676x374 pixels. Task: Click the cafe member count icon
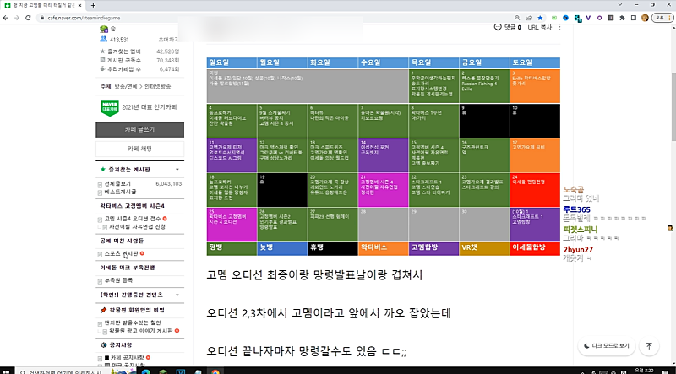[x=102, y=39]
